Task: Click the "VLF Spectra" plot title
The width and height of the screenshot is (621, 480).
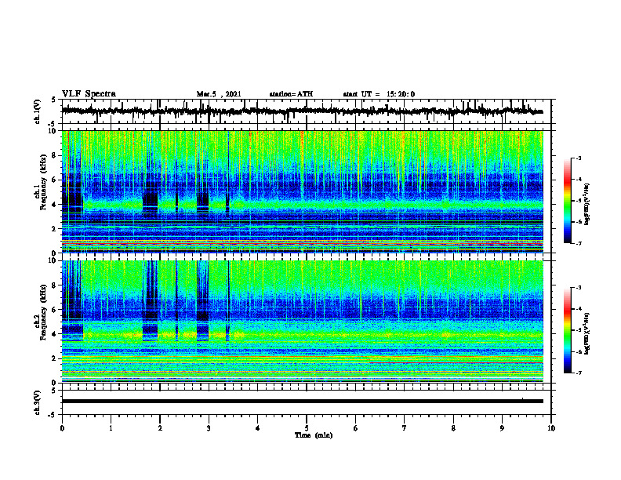Action: [x=89, y=94]
